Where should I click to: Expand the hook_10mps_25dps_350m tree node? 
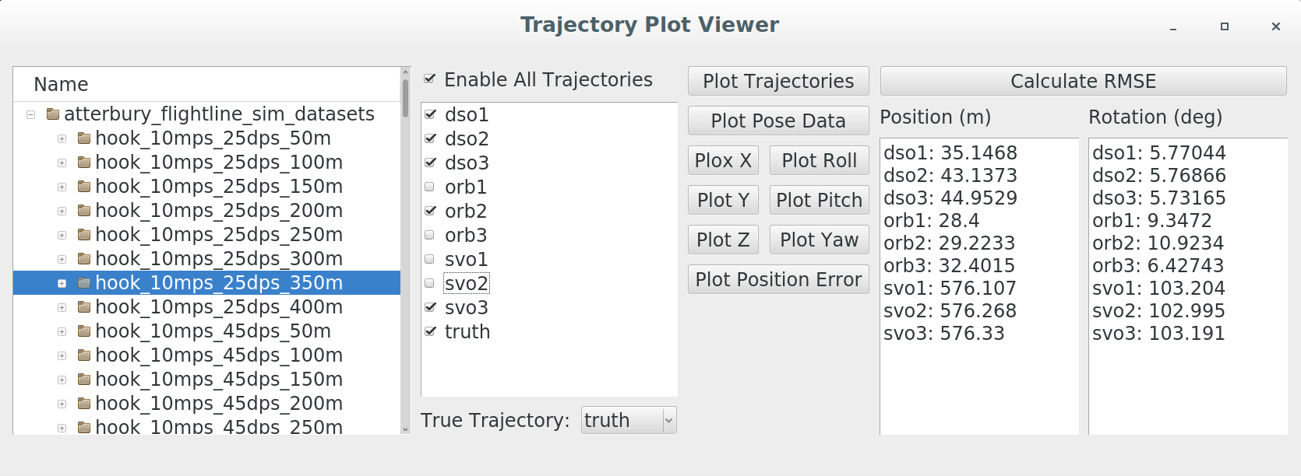pyautogui.click(x=62, y=283)
